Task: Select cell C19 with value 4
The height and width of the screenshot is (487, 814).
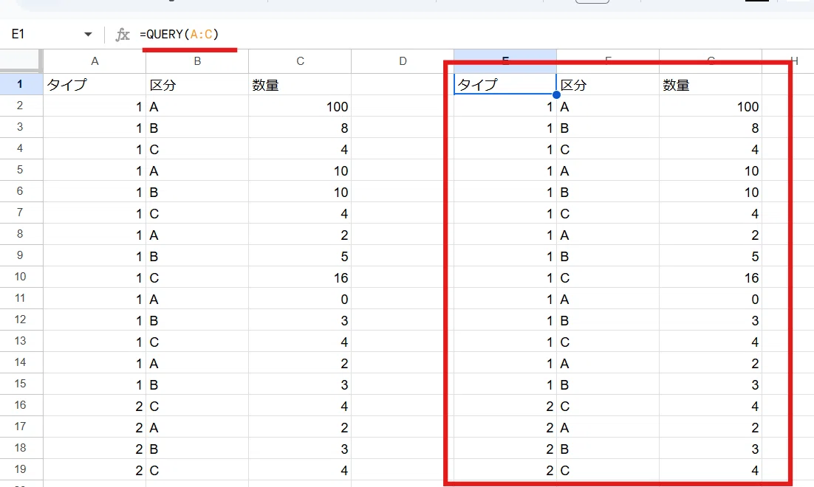Action: 300,470
